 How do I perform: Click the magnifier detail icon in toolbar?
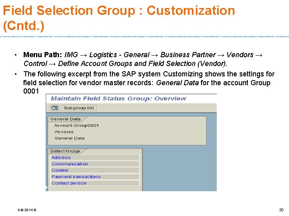(x=55, y=108)
